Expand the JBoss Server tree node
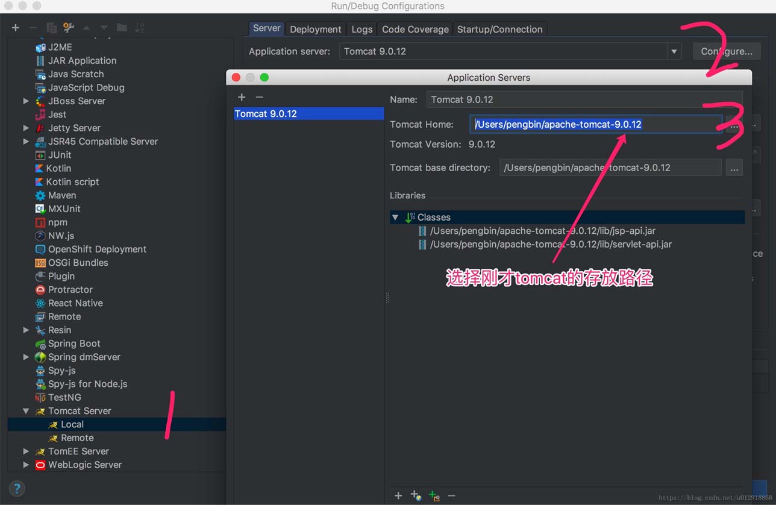Screen dimensions: 776x505 coord(26,101)
